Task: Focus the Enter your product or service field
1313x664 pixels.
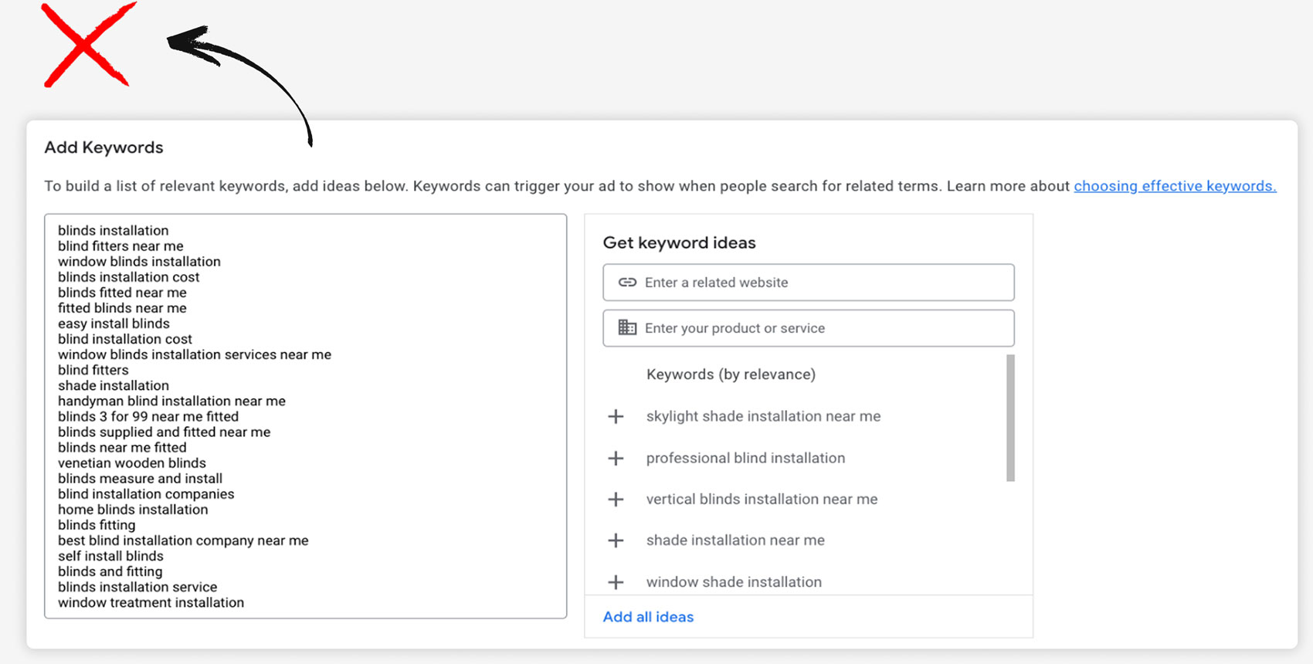Action: coord(819,328)
